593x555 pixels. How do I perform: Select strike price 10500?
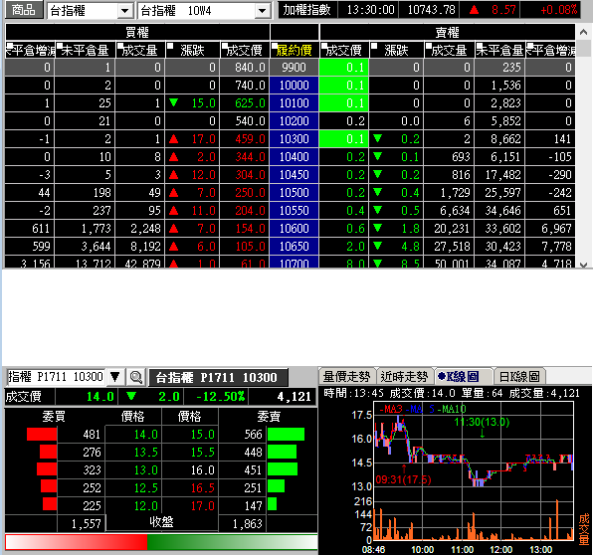[x=295, y=193]
